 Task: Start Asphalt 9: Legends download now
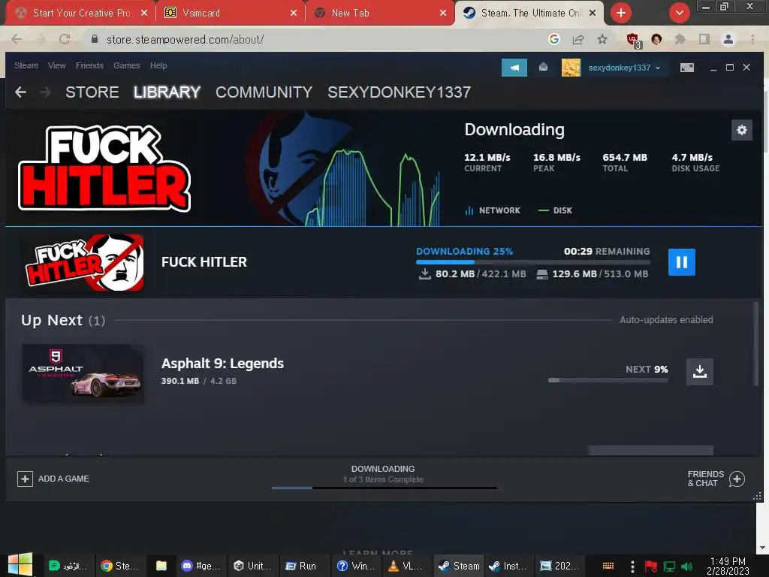click(699, 371)
